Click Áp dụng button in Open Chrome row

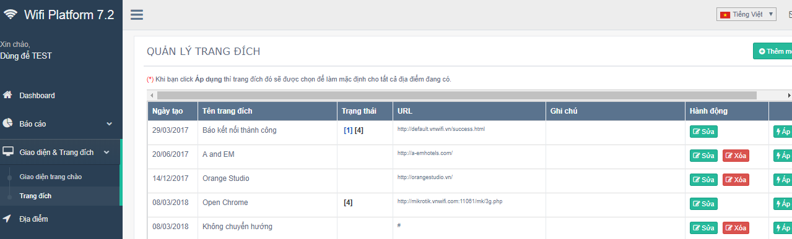click(x=783, y=204)
